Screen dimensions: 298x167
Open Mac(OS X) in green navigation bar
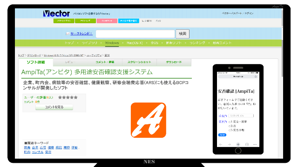pos(135,43)
